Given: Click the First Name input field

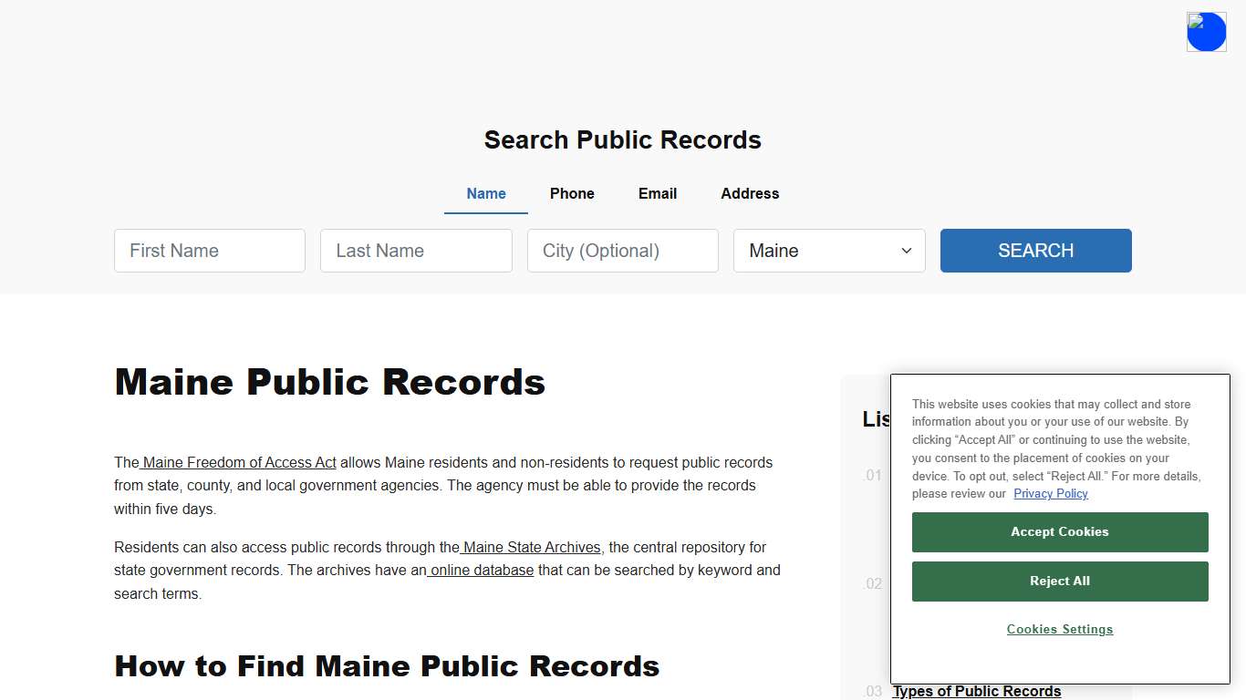Looking at the screenshot, I should coord(209,251).
